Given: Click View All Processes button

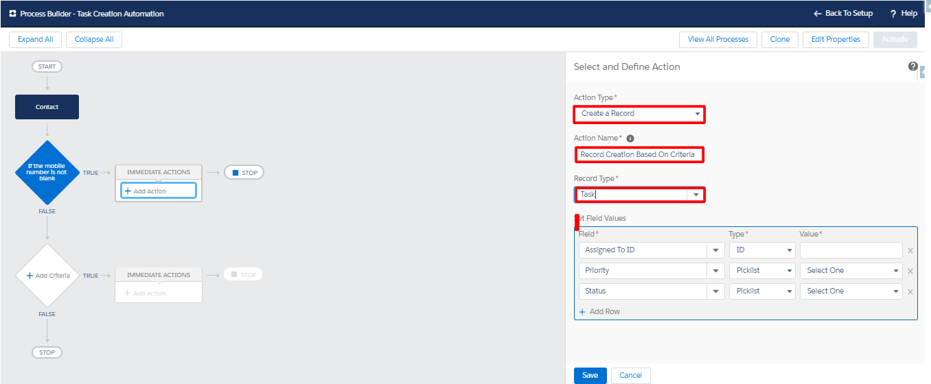Looking at the screenshot, I should coord(718,40).
